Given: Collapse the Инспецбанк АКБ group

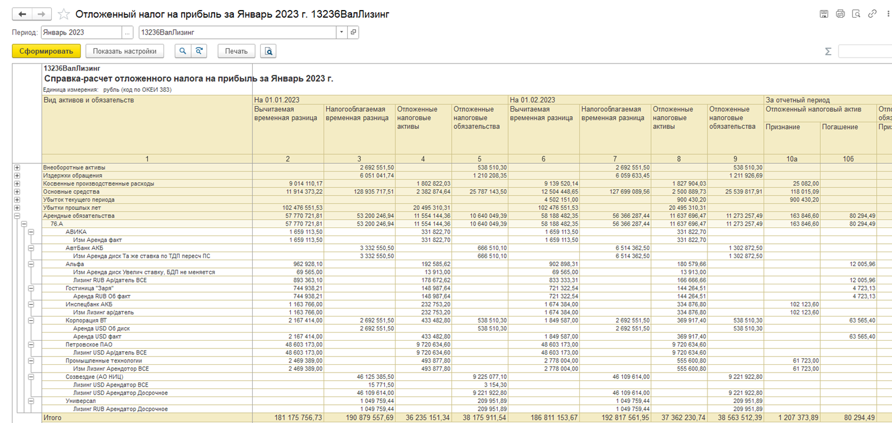Looking at the screenshot, I should [x=31, y=304].
